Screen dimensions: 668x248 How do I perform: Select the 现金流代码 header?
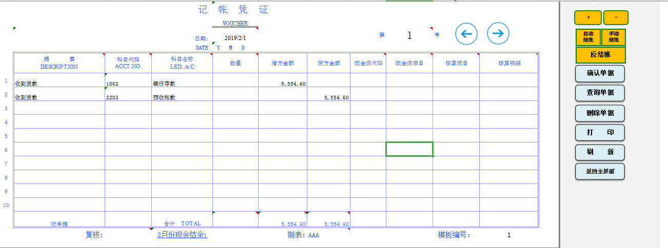coord(368,63)
